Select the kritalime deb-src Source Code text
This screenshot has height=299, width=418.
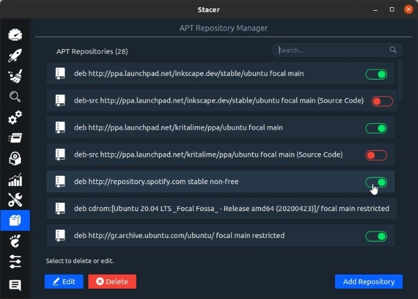click(208, 154)
